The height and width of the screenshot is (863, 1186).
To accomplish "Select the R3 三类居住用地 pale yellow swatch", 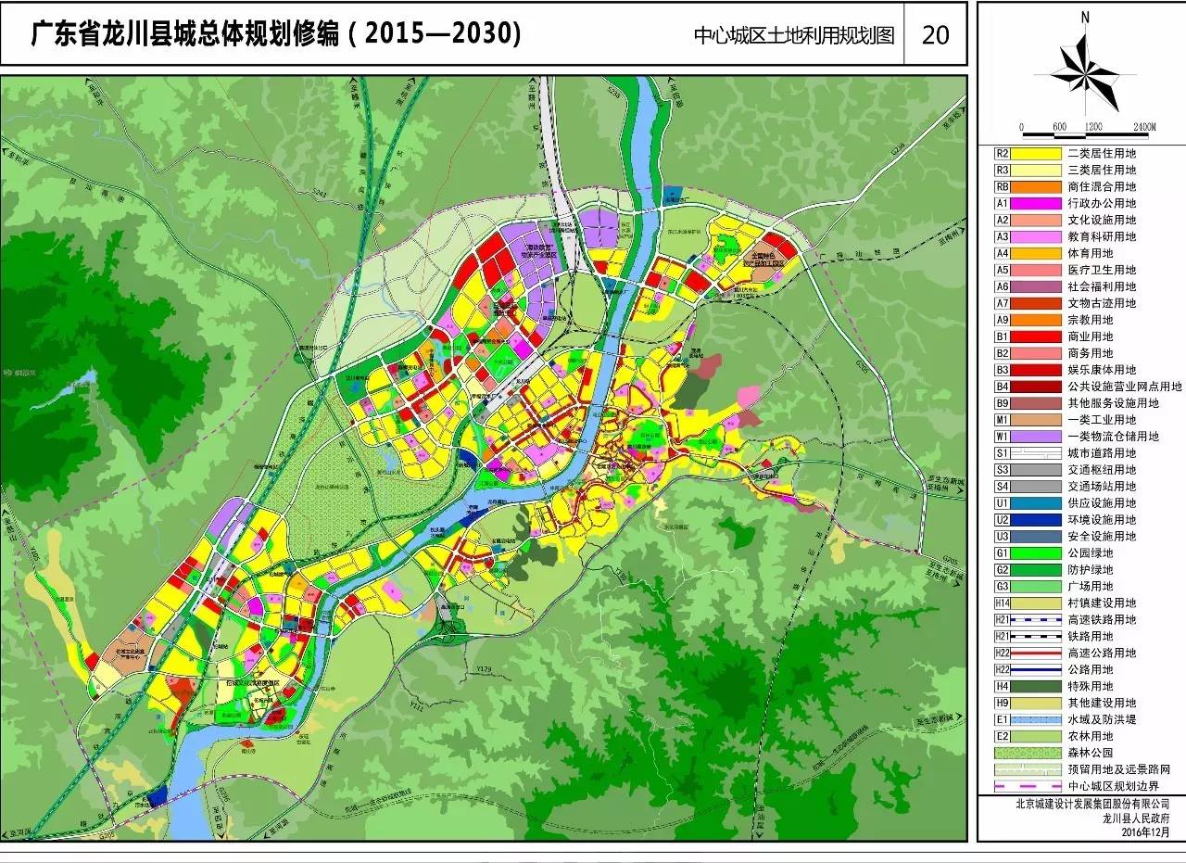I will (1036, 171).
